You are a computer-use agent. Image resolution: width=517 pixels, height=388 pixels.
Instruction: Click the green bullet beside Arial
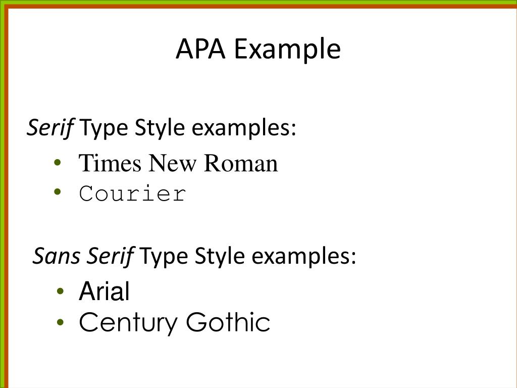pyautogui.click(x=61, y=291)
